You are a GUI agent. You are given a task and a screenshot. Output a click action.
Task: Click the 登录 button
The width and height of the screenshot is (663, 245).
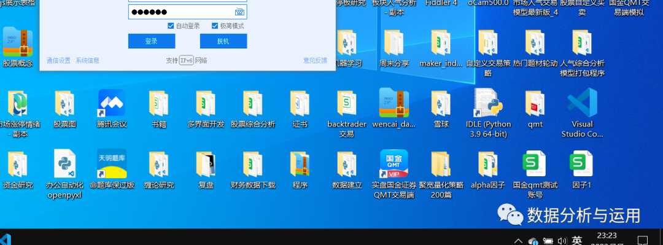152,41
